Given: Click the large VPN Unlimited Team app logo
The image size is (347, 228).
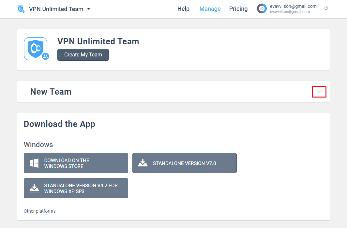Looking at the screenshot, I should click(x=35, y=48).
